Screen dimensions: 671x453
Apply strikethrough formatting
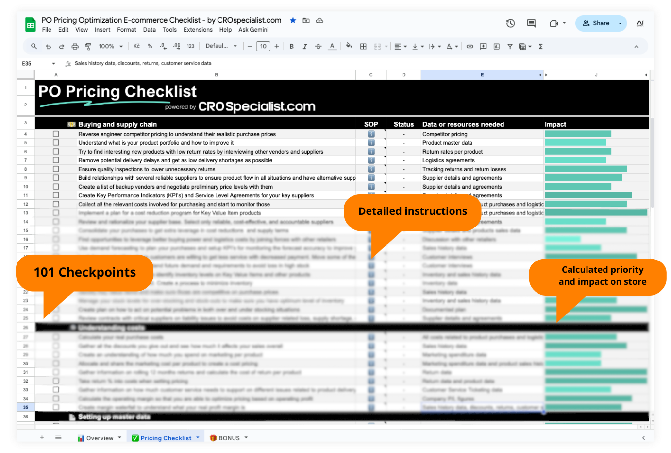point(318,47)
